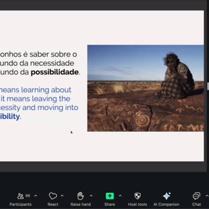Click the AI Companion label
This screenshot has height=209, width=209.
point(166,204)
